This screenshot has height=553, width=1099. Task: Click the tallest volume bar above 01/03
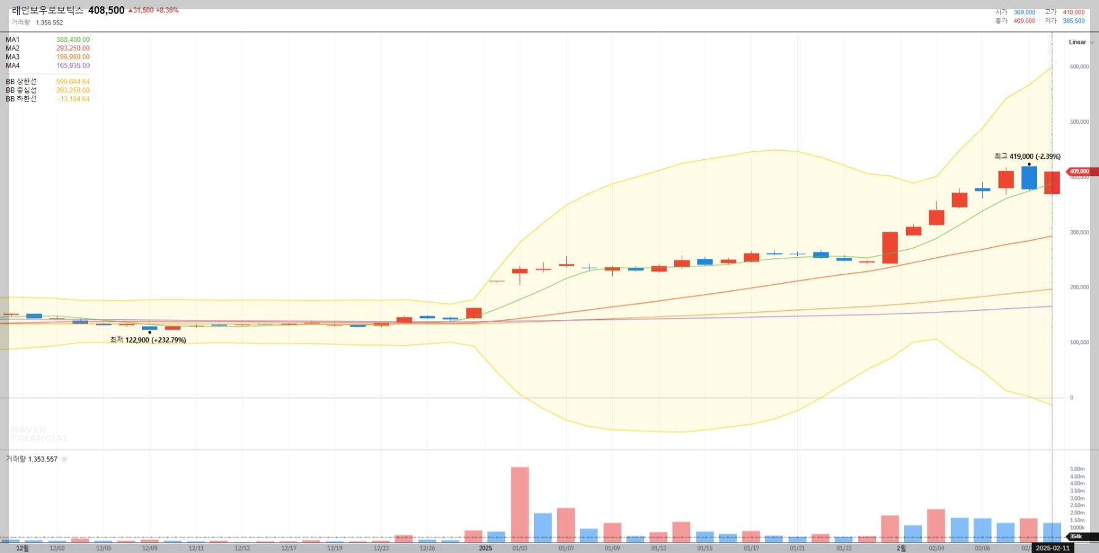point(519,504)
